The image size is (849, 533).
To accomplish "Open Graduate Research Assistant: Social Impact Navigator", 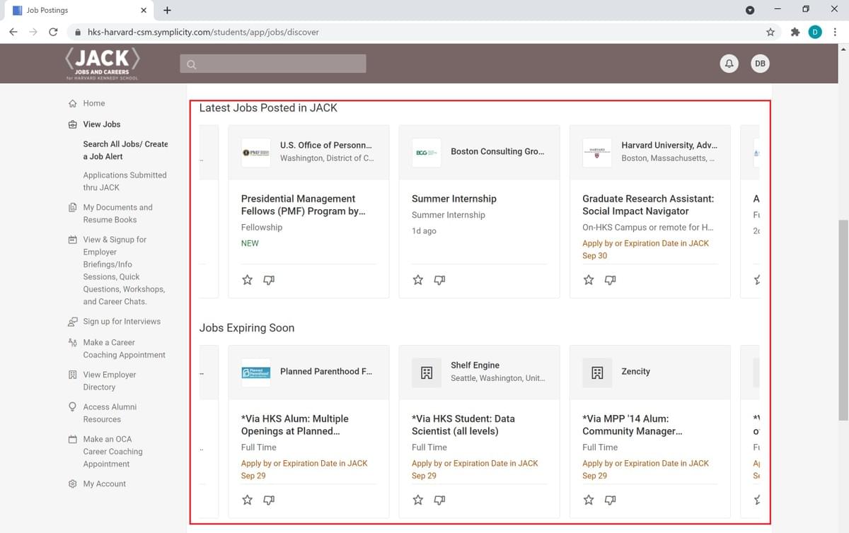I will point(648,205).
